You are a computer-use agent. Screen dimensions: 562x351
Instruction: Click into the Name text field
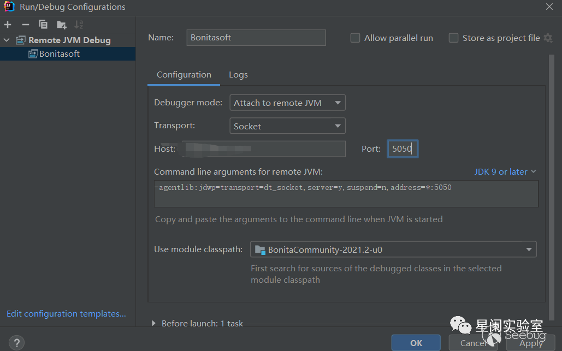256,38
